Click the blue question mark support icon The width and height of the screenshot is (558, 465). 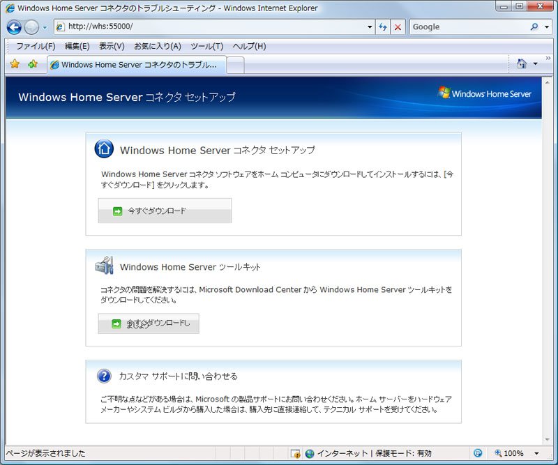pos(104,376)
